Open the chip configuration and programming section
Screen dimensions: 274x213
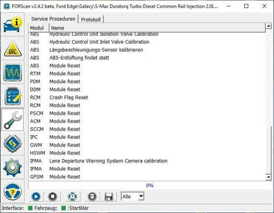(x=13, y=144)
